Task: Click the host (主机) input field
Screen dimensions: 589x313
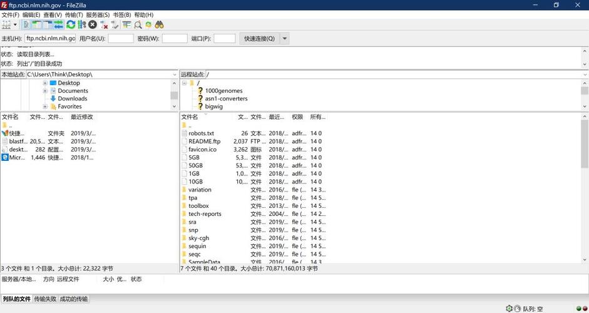Action: pos(50,38)
